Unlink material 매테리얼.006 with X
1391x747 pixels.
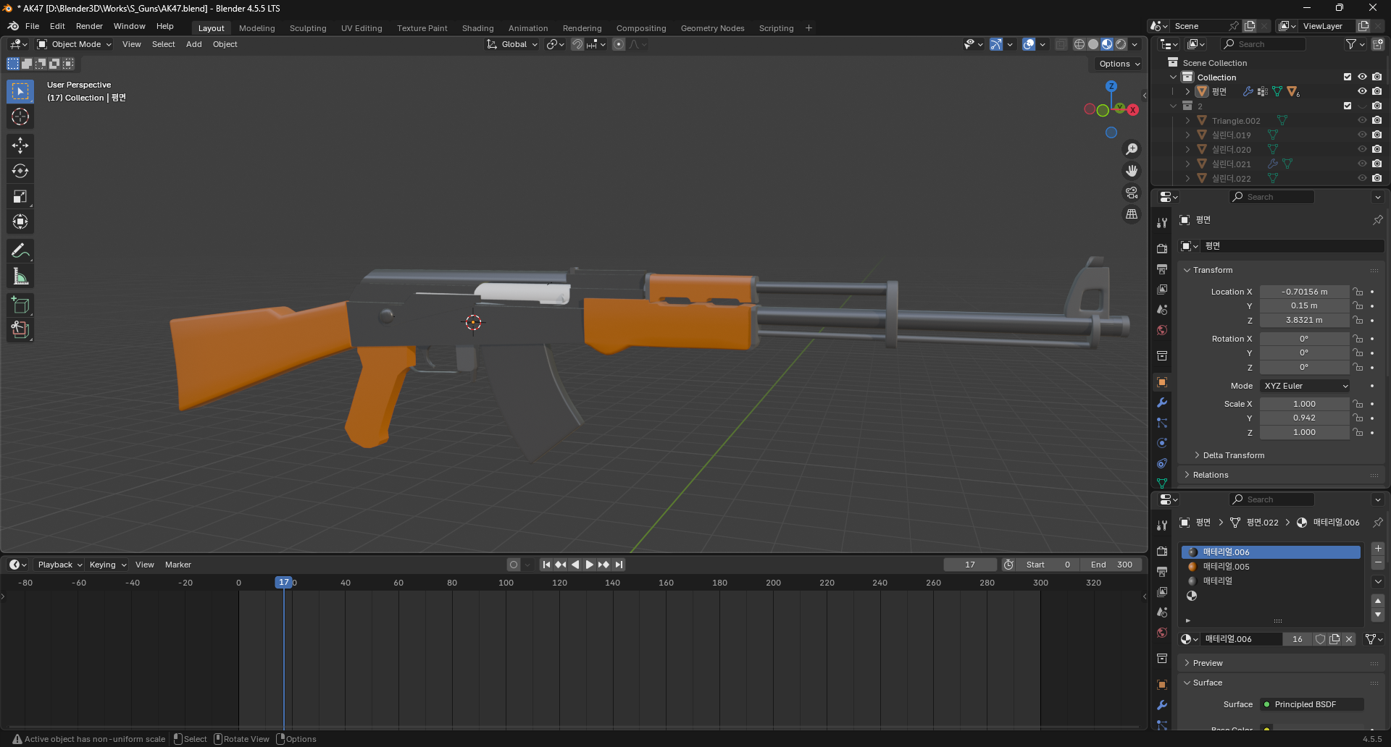(1349, 639)
